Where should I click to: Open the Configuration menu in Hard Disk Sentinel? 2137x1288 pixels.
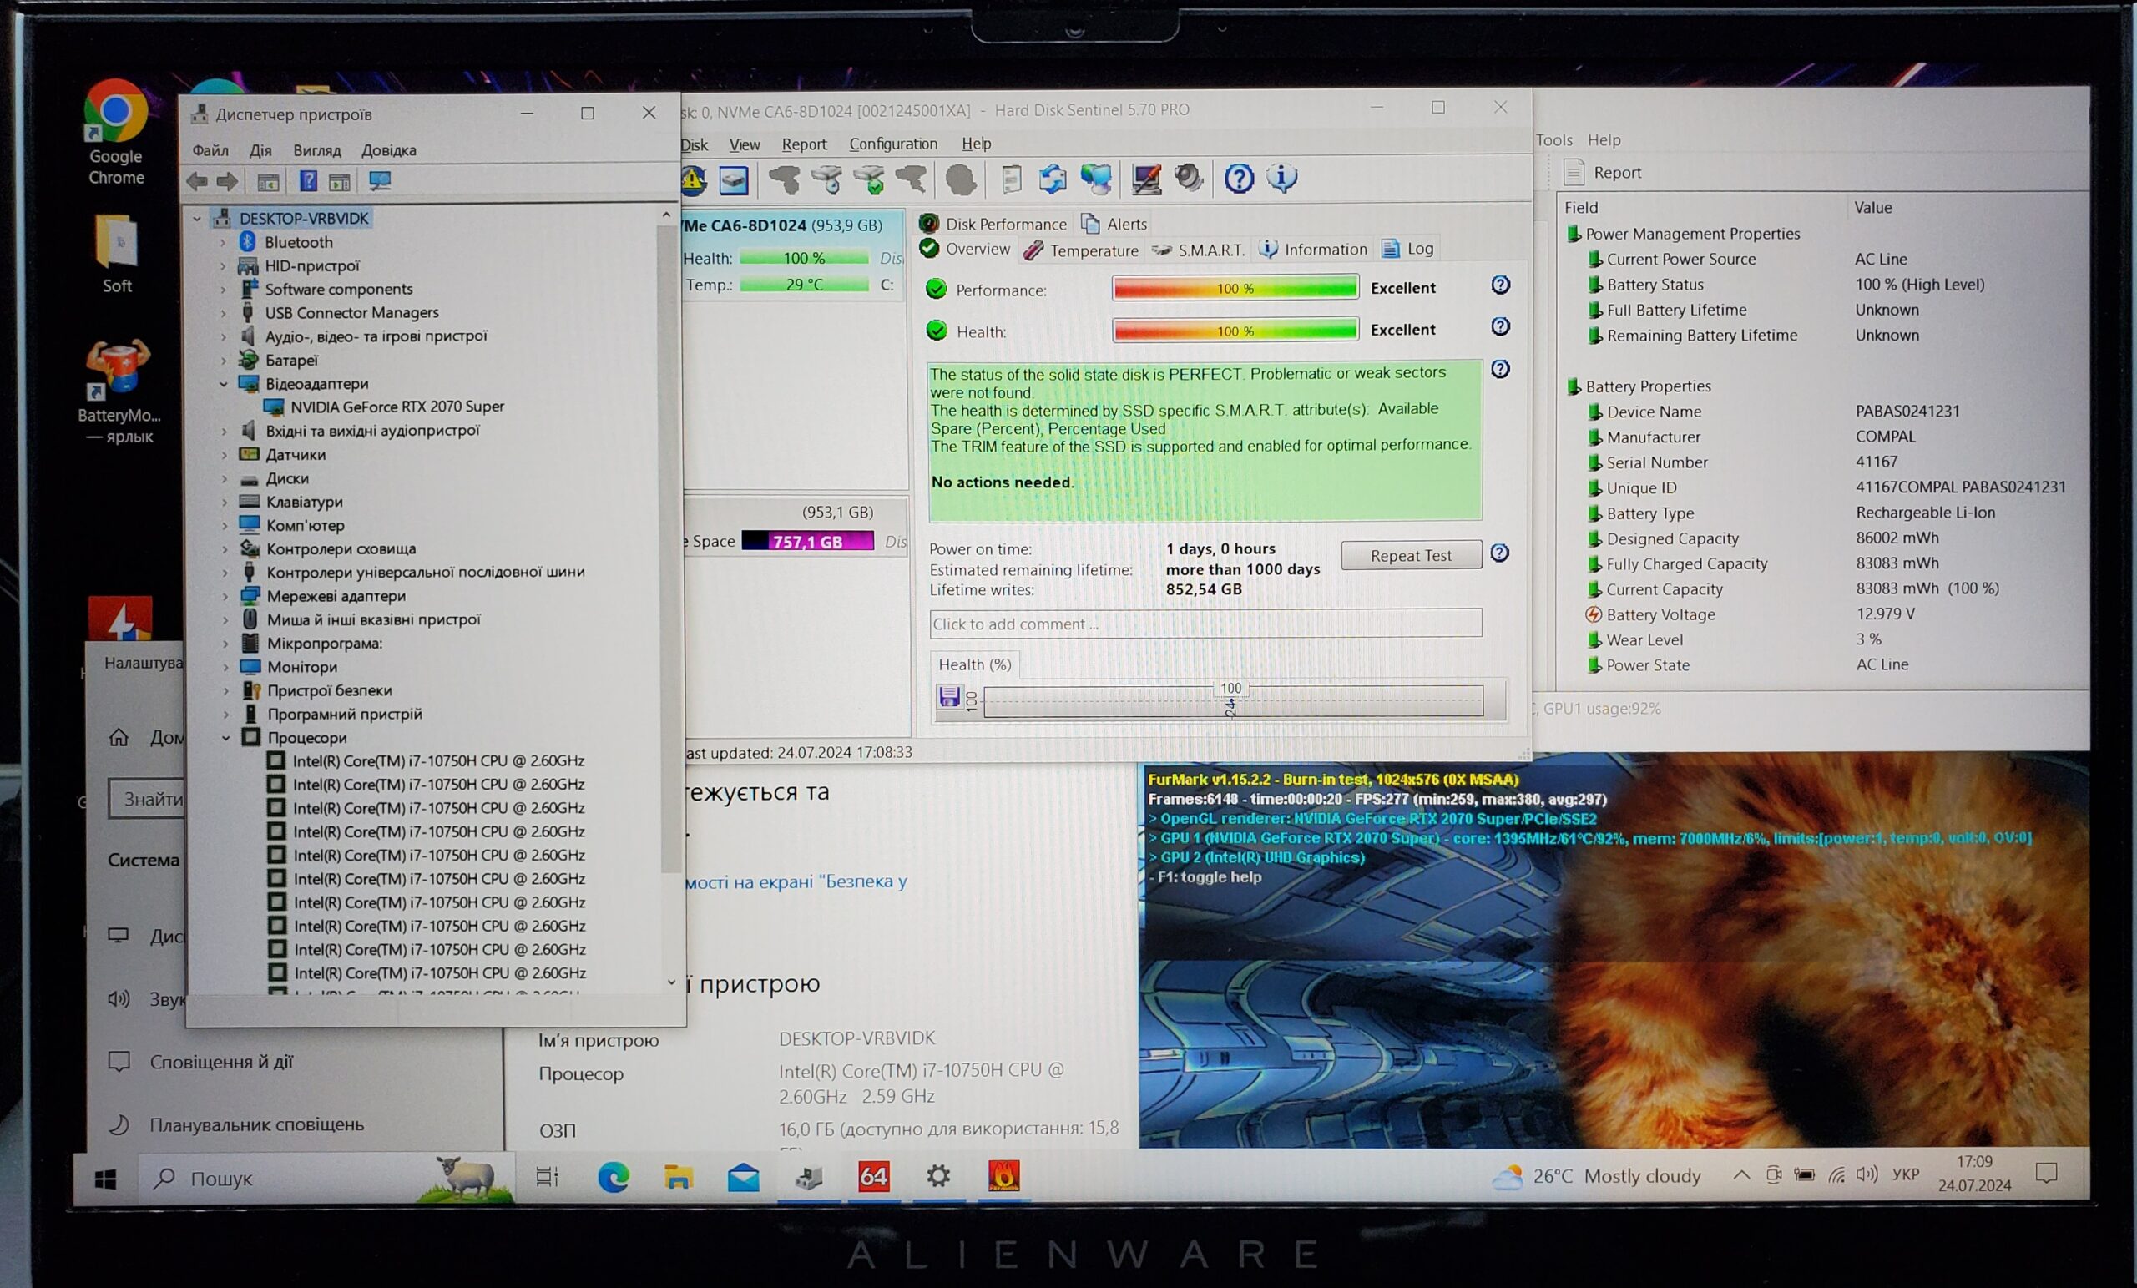892,144
